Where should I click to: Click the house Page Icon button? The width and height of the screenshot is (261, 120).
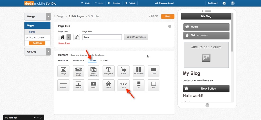coord(62,37)
